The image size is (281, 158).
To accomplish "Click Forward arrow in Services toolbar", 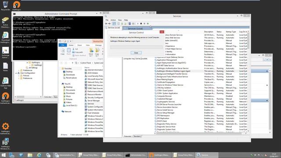I will [109, 24].
